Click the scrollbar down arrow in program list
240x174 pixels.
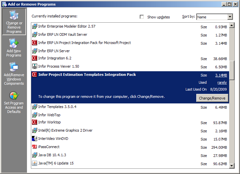pos(232,166)
